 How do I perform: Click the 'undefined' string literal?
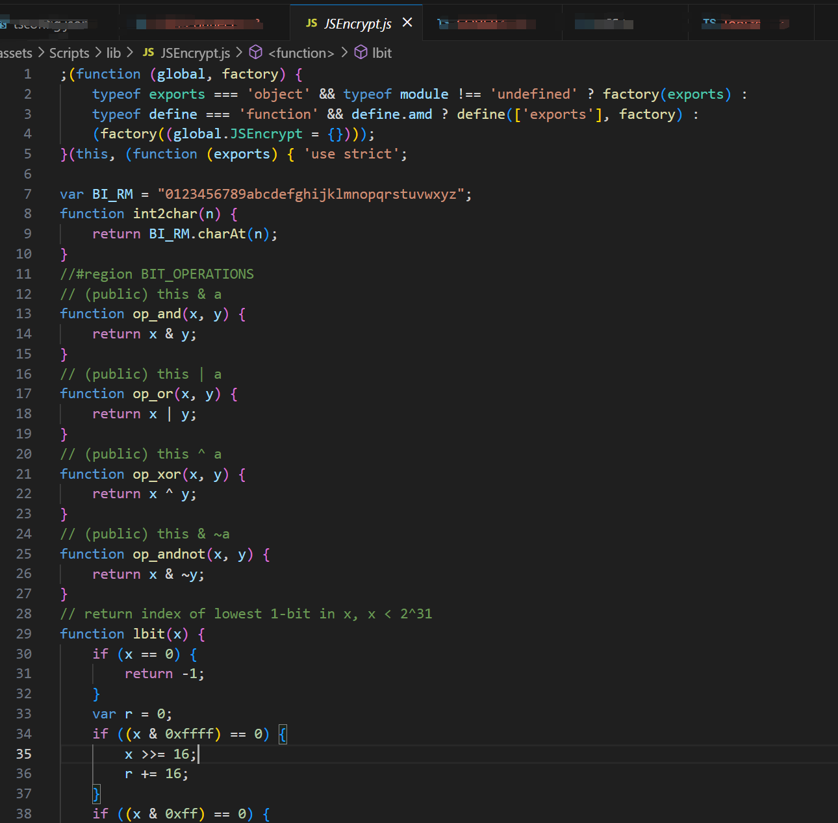tap(534, 94)
